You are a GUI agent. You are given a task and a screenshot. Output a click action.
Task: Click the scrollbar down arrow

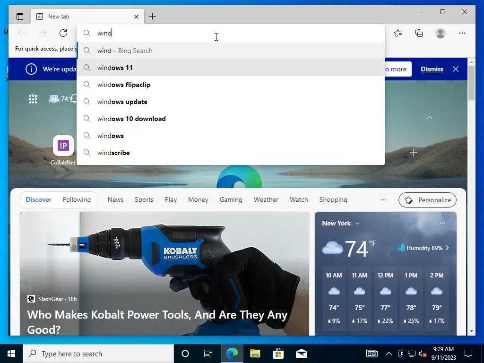tap(471, 331)
